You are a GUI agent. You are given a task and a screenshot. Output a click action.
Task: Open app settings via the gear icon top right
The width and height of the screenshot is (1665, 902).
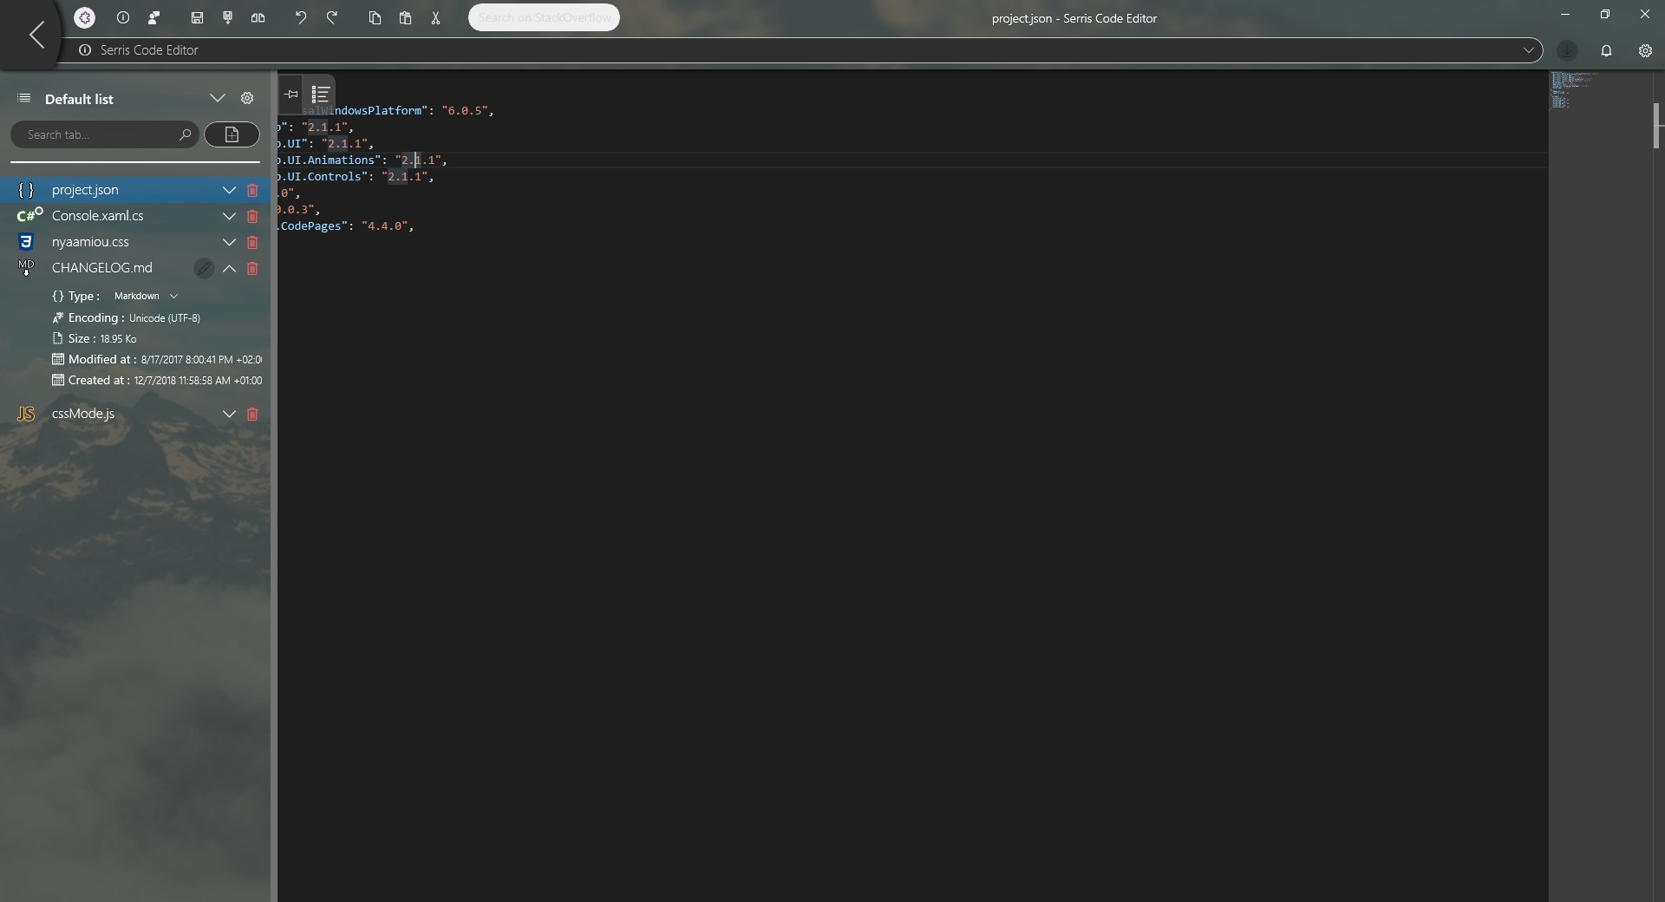click(x=1646, y=50)
